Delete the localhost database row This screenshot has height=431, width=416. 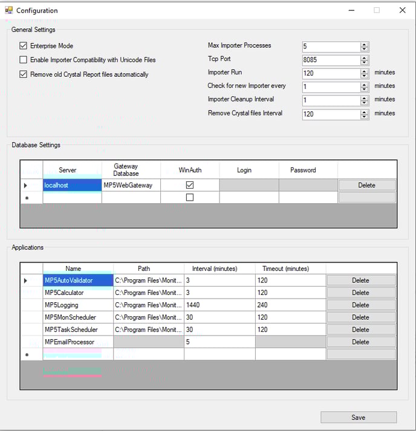366,185
